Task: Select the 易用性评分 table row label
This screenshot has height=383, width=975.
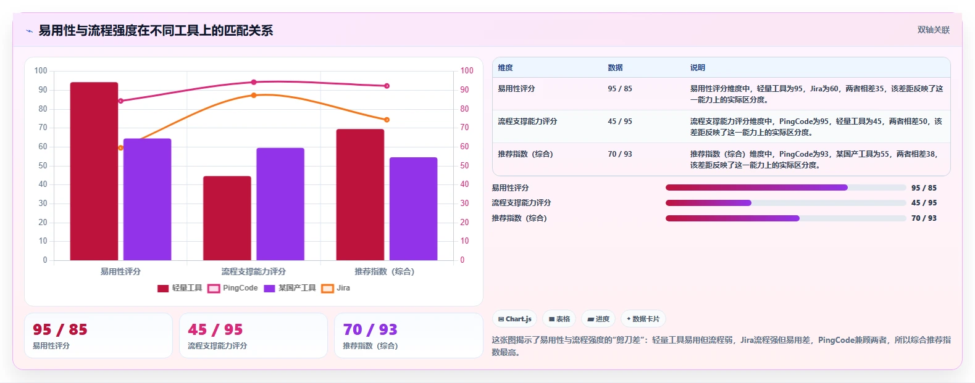Action: coord(516,89)
